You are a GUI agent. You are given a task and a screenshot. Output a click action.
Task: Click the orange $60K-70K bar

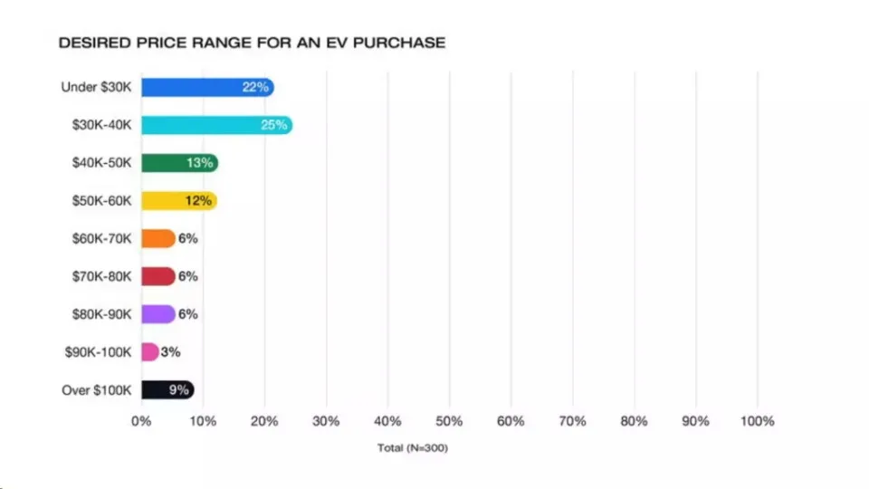tap(158, 239)
